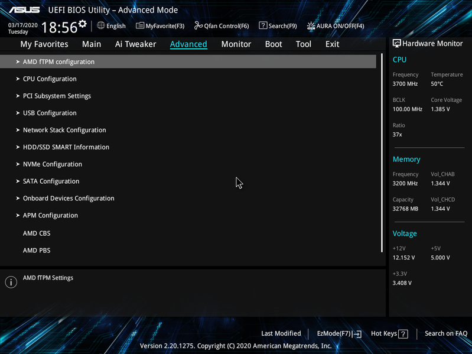Expand the SATA Configuration arrow
This screenshot has width=472, height=354.
(x=18, y=181)
